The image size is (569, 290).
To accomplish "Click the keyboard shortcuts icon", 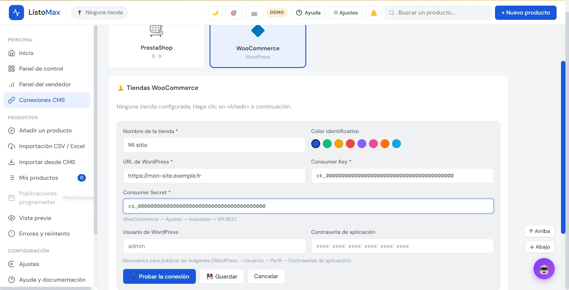I will [x=254, y=13].
